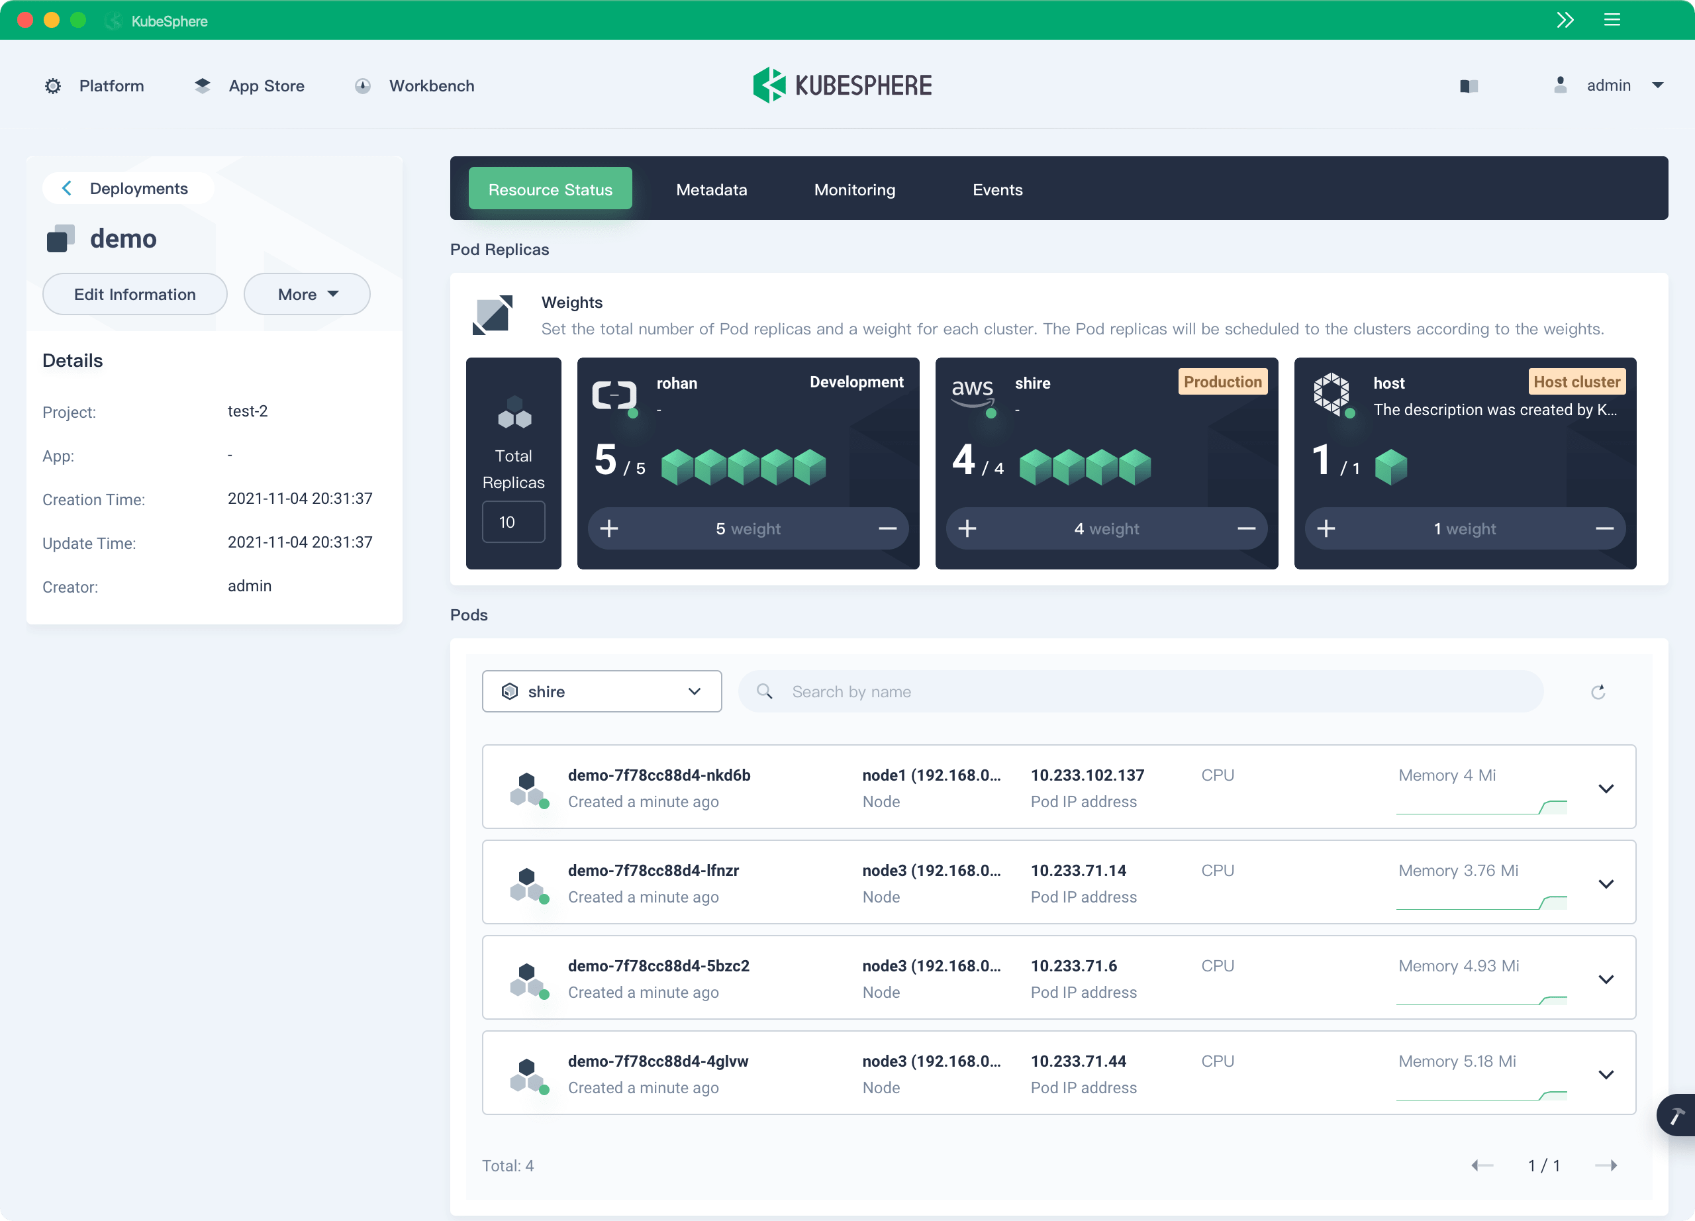Click next page arrow in pods pagination
The image size is (1695, 1221).
point(1606,1165)
